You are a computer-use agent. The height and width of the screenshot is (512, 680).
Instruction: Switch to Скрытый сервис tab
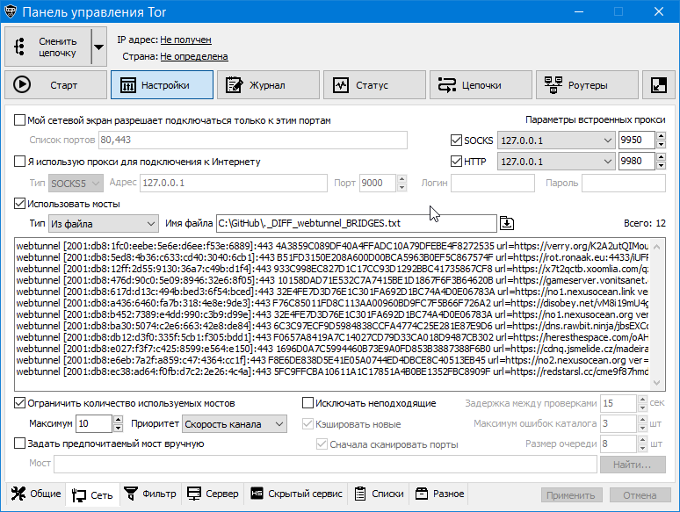[x=297, y=494]
